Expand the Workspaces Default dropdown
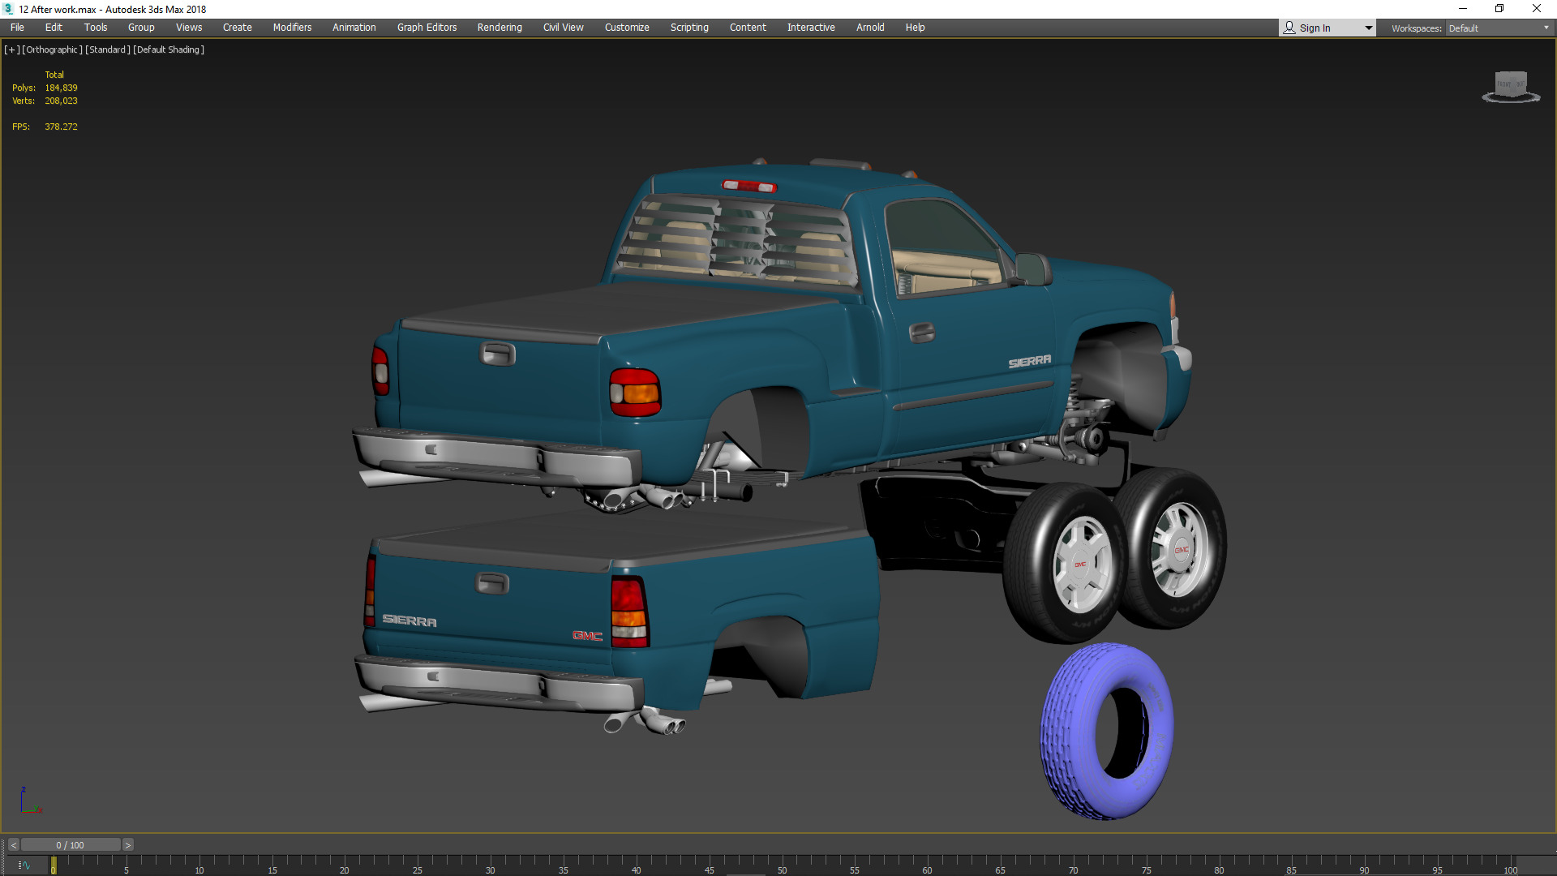 tap(1498, 28)
